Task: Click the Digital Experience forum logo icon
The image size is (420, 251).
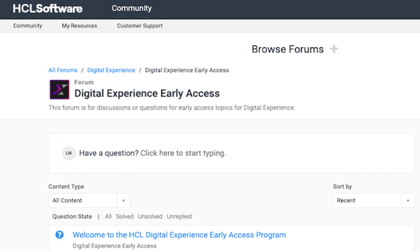Action: click(60, 89)
